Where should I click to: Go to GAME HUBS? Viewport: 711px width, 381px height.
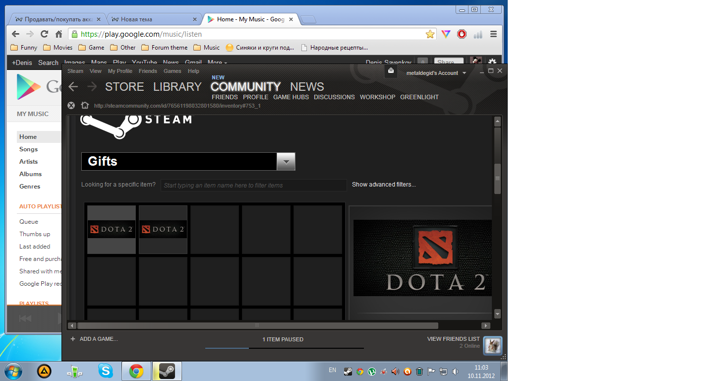tap(291, 97)
